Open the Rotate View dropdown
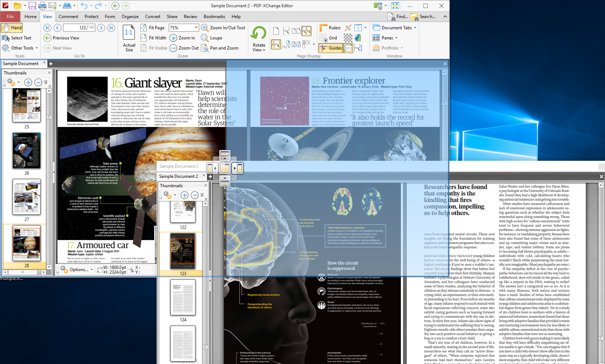 tap(259, 50)
